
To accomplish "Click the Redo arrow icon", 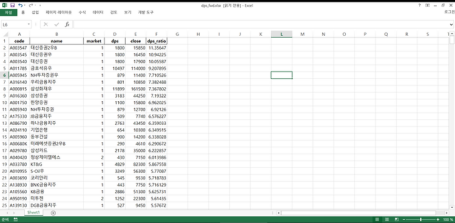I will tap(31, 5).
